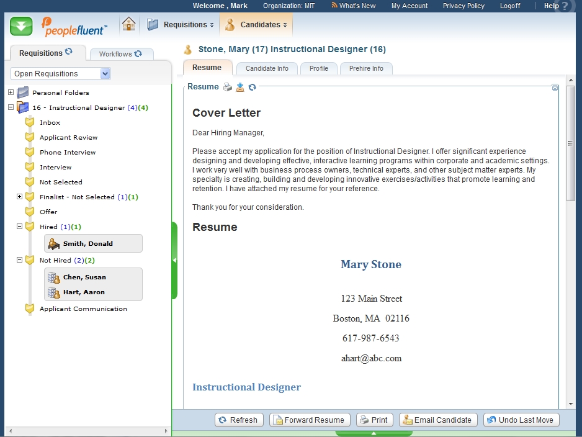Open the Candidates menu
This screenshot has width=582, height=437.
point(257,25)
